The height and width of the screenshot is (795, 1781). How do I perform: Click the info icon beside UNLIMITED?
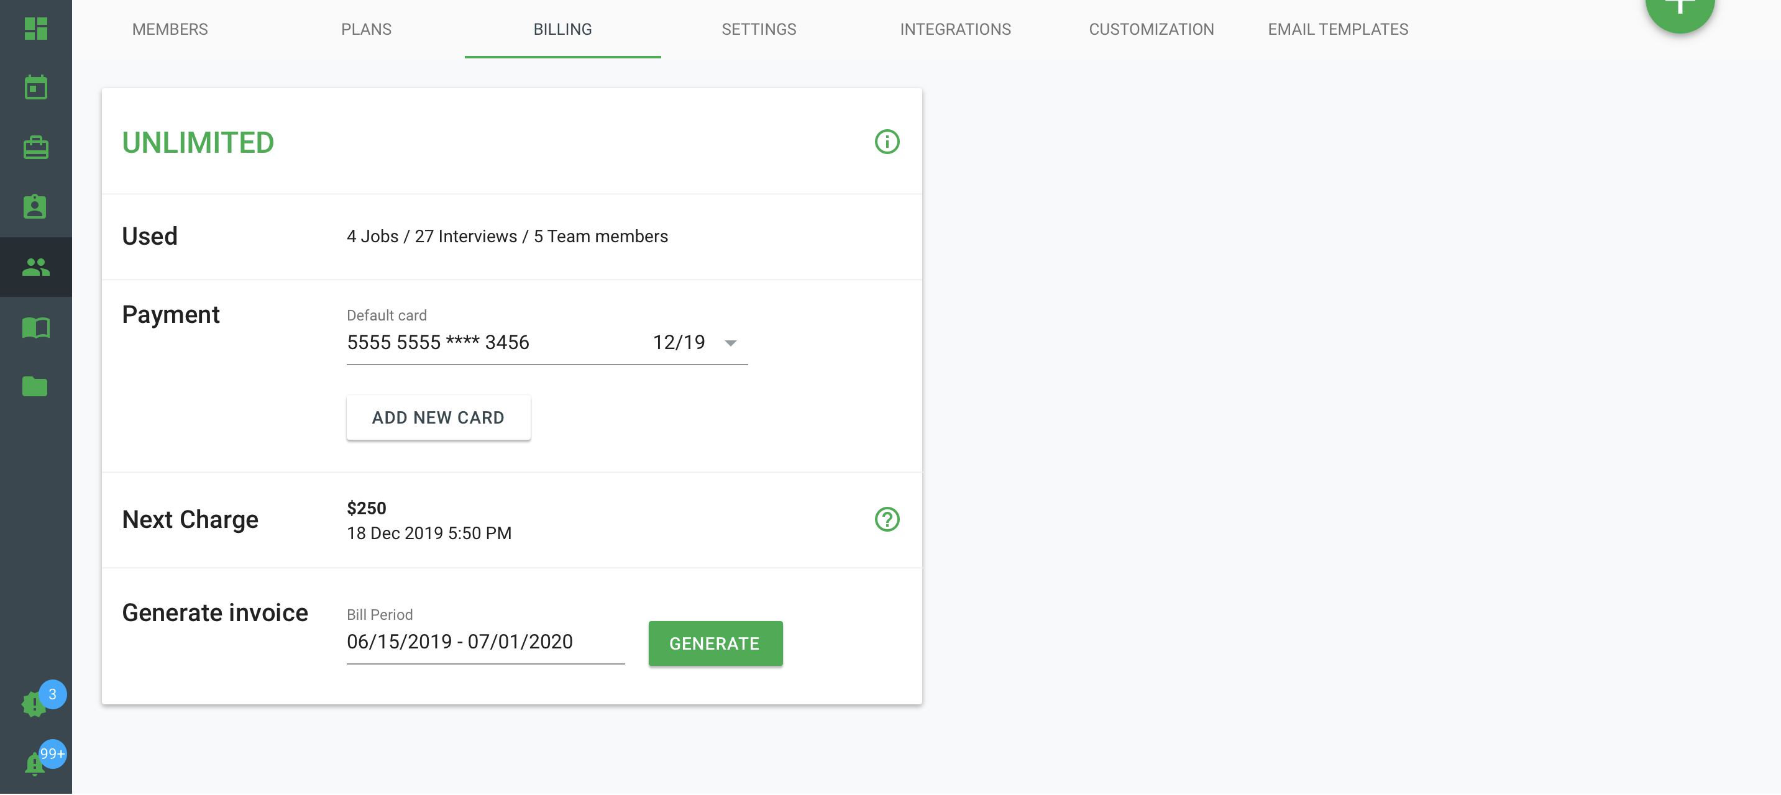click(x=886, y=142)
